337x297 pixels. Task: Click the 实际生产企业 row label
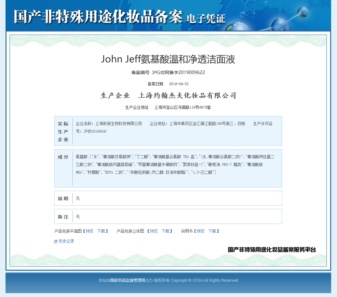click(63, 132)
